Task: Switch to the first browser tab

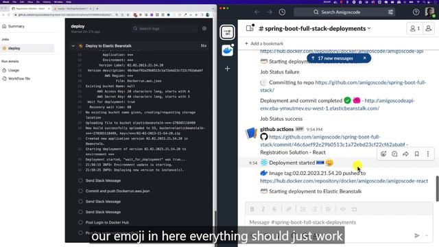Action: point(30,9)
